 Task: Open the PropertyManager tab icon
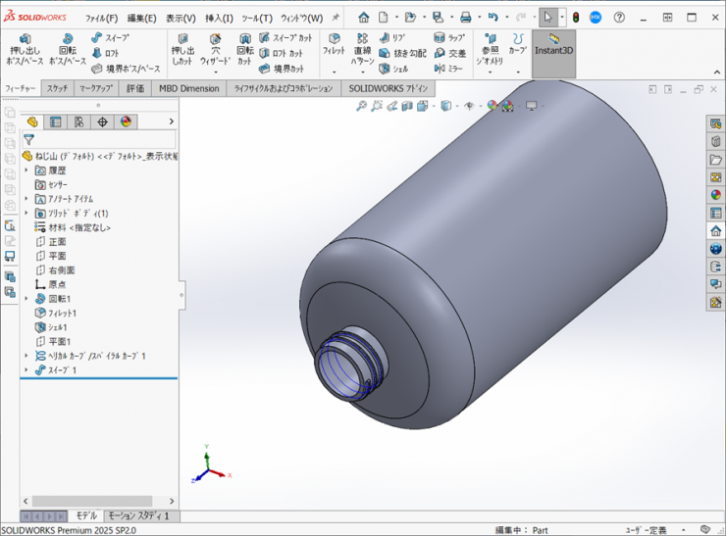[55, 122]
